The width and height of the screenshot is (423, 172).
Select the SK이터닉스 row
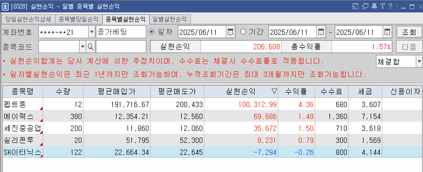click(212, 152)
